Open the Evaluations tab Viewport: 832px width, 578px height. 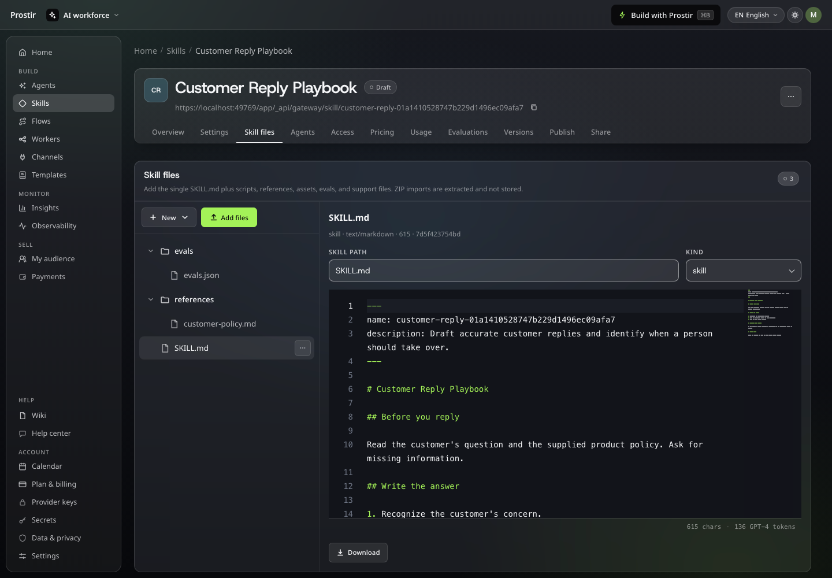pyautogui.click(x=468, y=132)
